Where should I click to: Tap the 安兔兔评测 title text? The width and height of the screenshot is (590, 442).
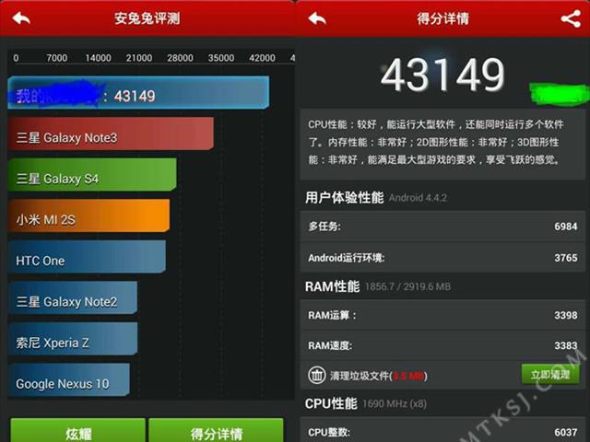147,18
